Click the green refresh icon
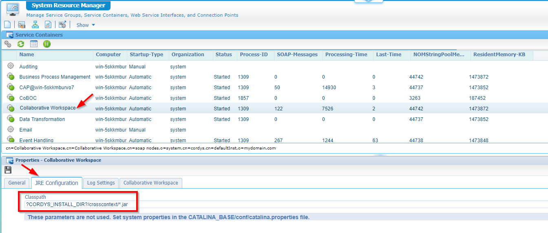 click(x=21, y=44)
